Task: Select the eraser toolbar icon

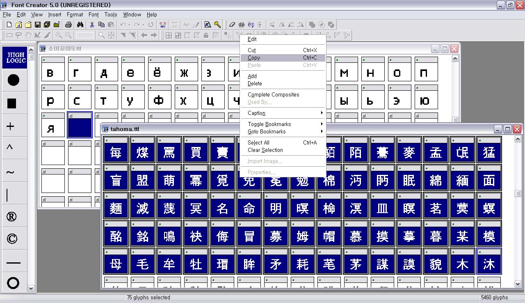Action: [x=232, y=25]
